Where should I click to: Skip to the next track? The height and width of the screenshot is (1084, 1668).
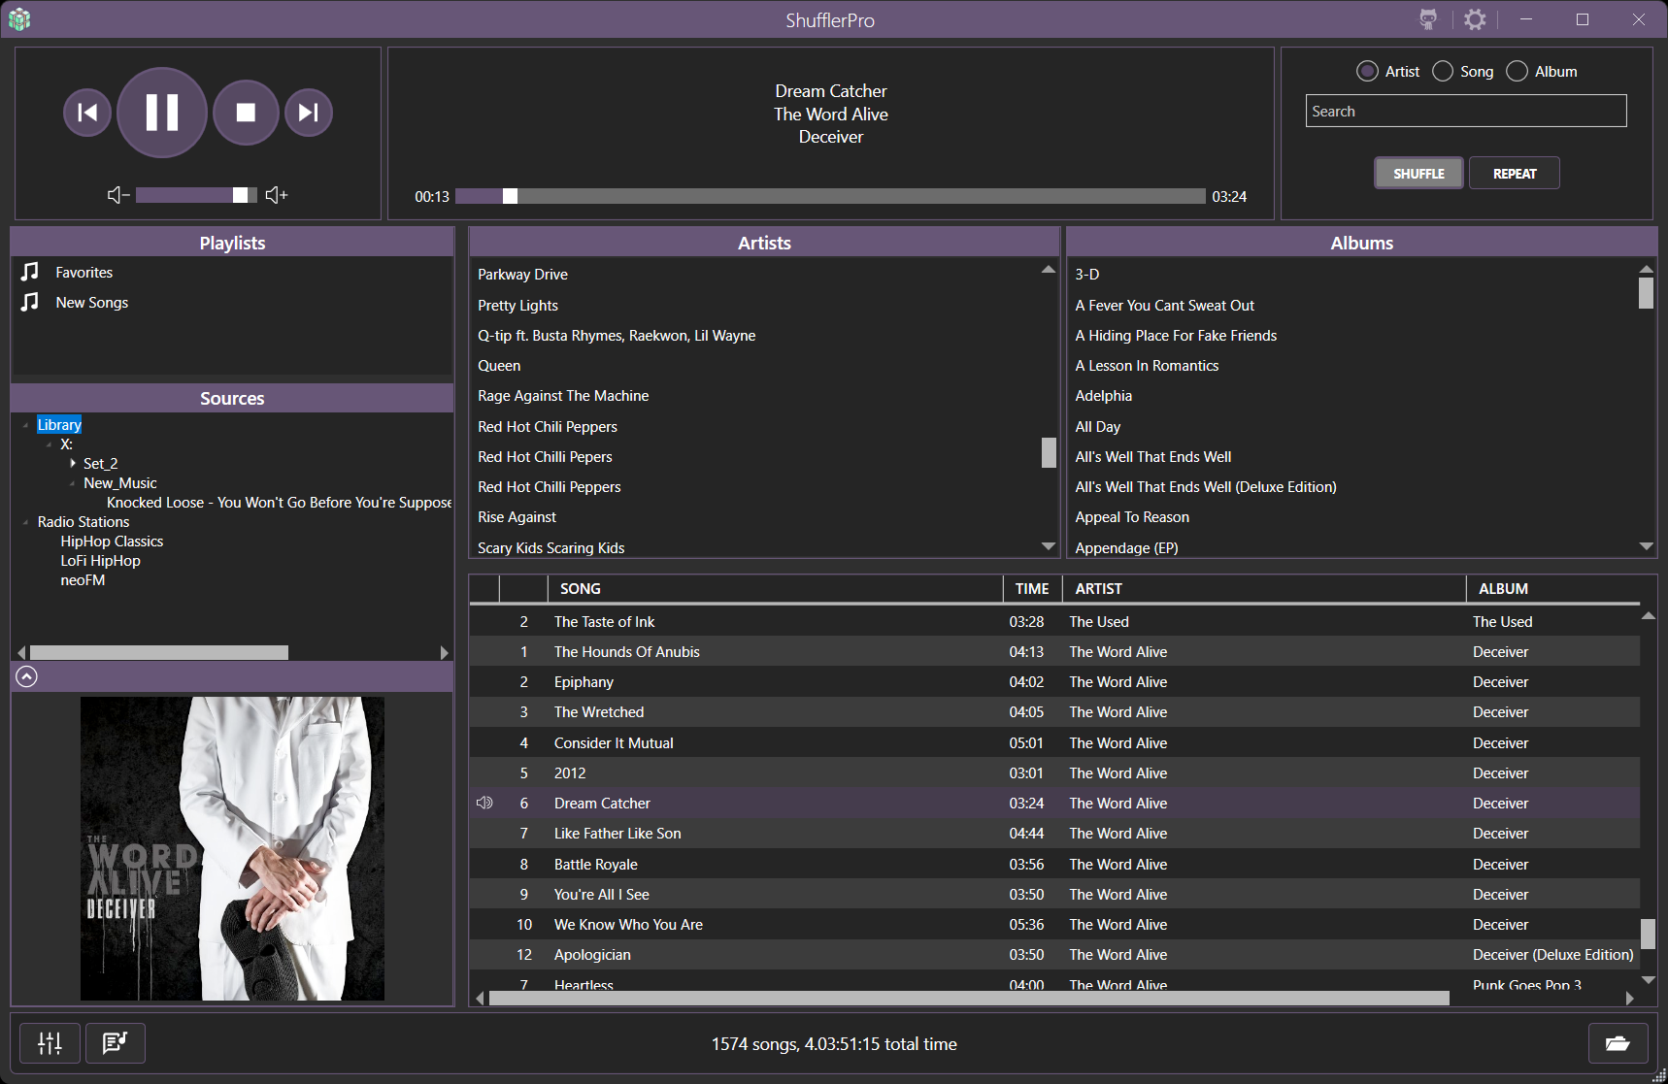[309, 113]
